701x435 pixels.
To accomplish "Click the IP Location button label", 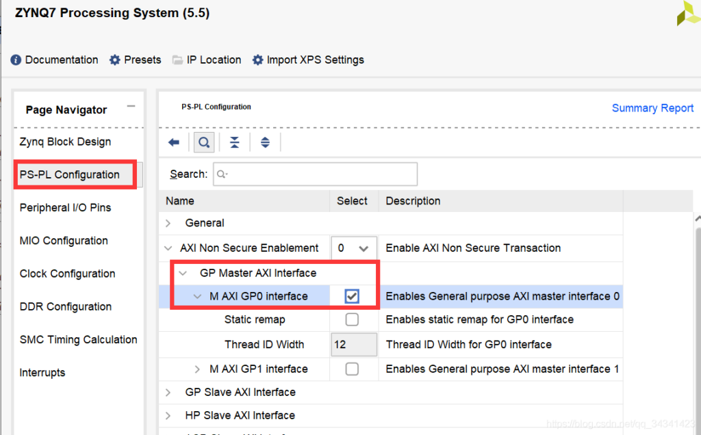I will 214,60.
